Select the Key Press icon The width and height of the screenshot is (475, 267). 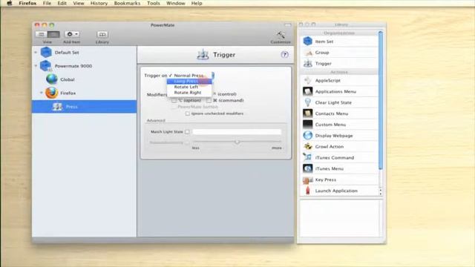pos(308,179)
